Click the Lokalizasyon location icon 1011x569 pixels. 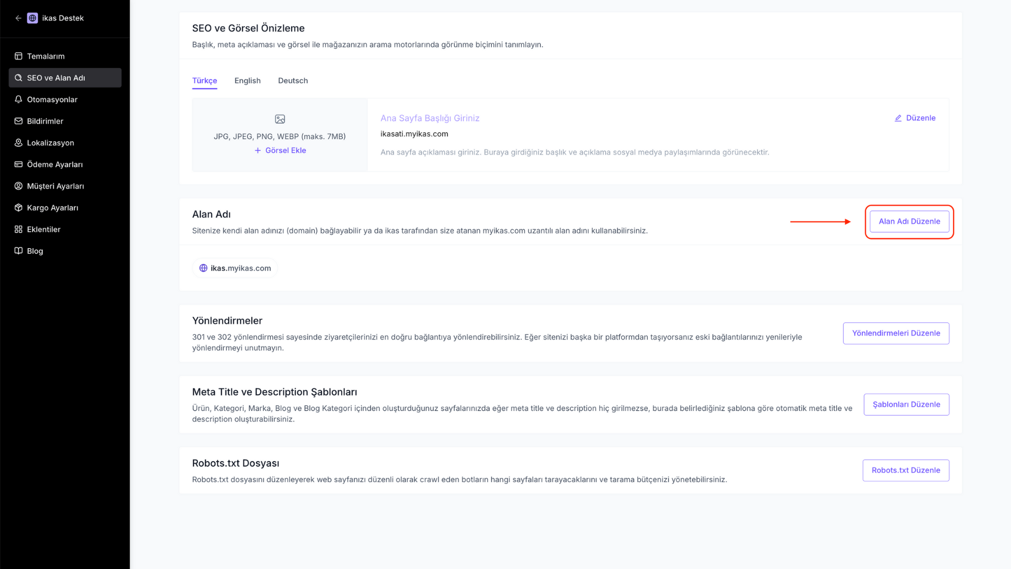pyautogui.click(x=18, y=142)
